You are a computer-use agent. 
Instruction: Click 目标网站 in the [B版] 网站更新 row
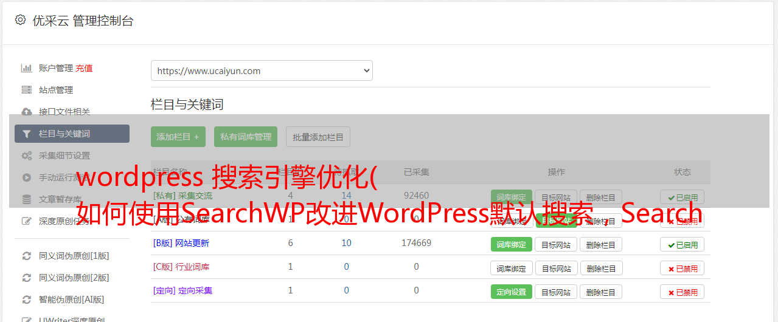pos(556,244)
